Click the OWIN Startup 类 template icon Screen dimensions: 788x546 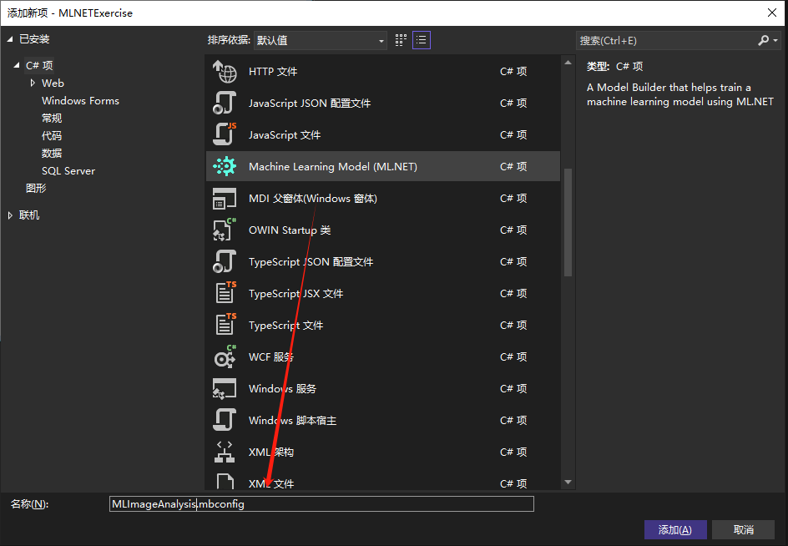(x=224, y=230)
